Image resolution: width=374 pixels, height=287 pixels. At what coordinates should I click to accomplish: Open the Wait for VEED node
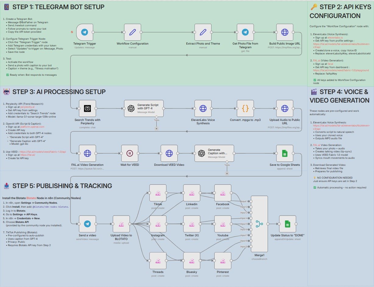click(x=130, y=153)
